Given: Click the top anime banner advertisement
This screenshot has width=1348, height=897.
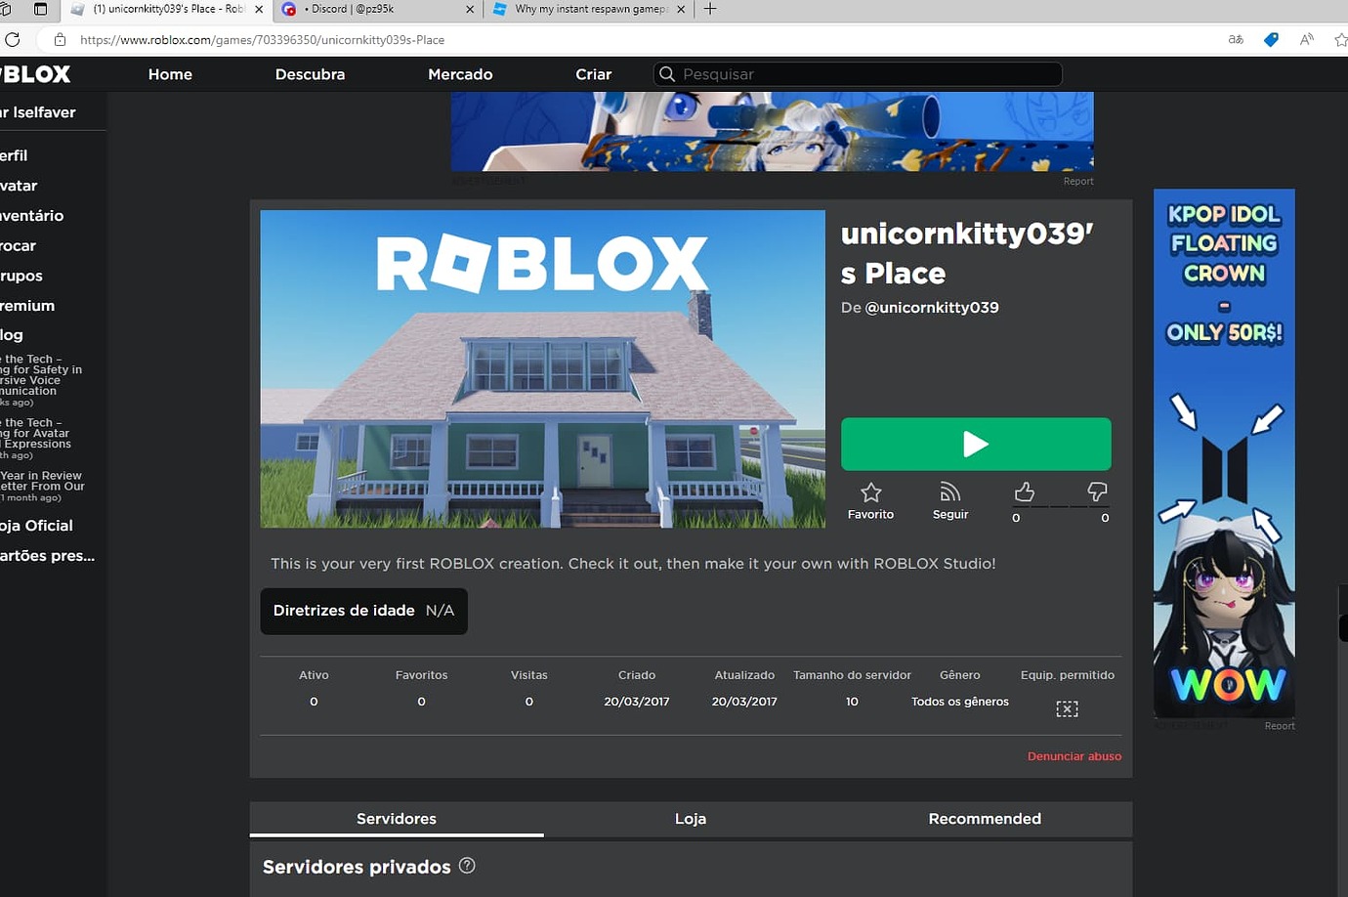Looking at the screenshot, I should click(773, 131).
